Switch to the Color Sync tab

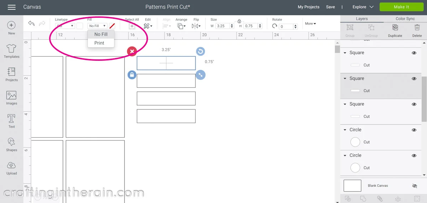pyautogui.click(x=405, y=19)
